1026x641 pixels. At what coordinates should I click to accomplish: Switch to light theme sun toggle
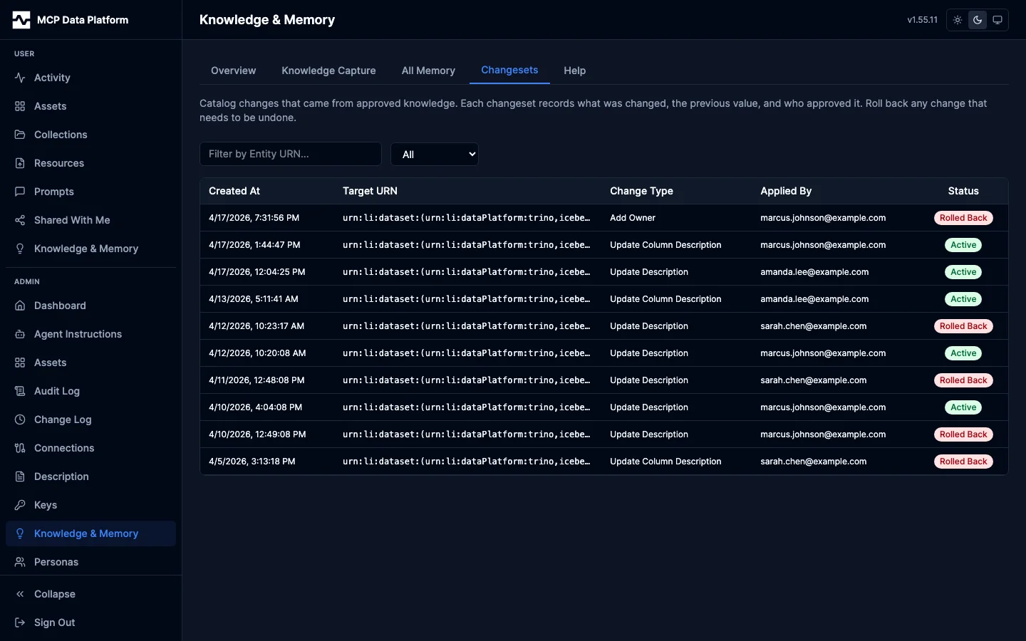pos(958,20)
